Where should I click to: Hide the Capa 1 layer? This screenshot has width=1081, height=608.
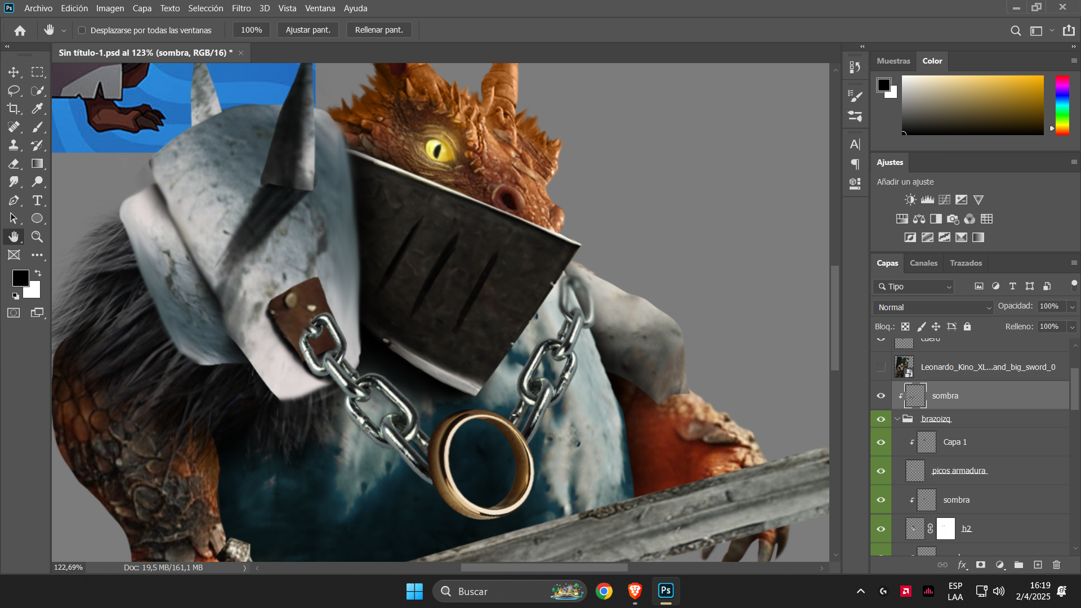881,442
